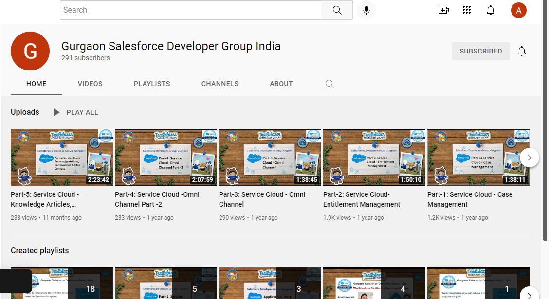
Task: Click in the Search input field
Action: tap(191, 10)
